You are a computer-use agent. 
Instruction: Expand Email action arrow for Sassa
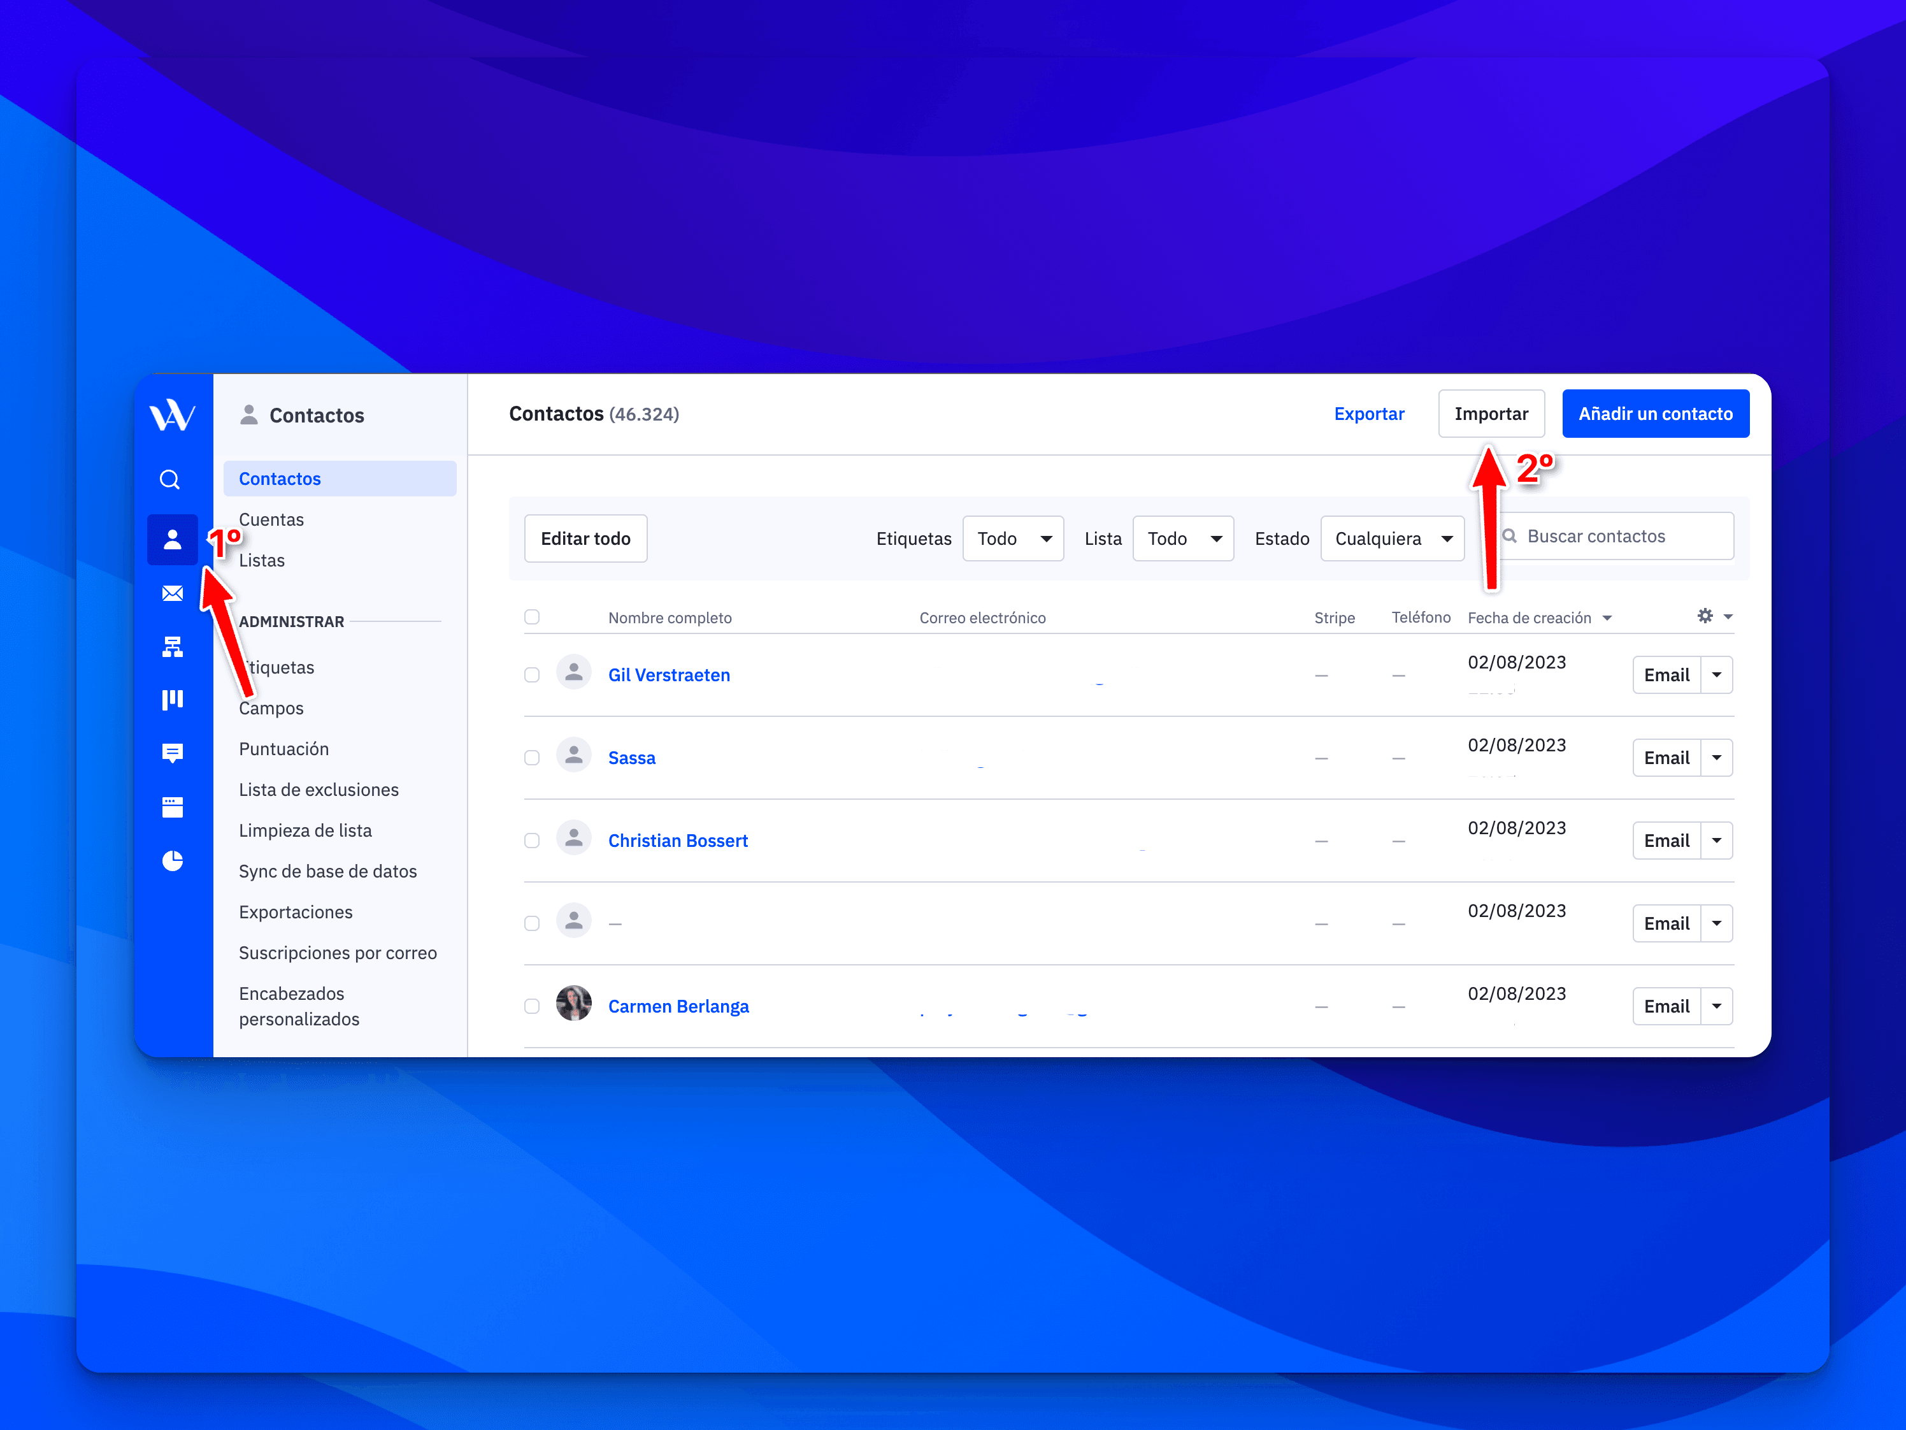click(x=1717, y=758)
